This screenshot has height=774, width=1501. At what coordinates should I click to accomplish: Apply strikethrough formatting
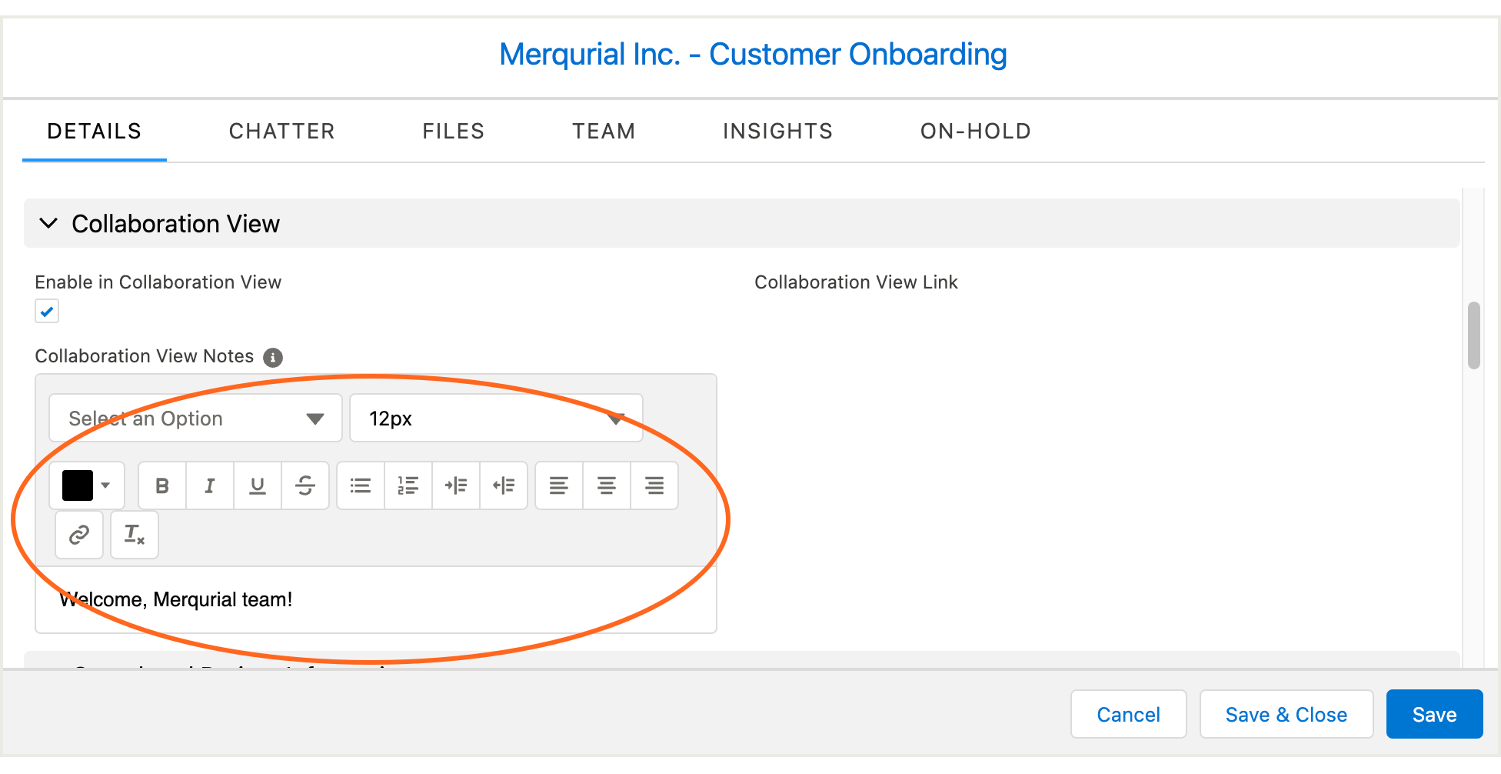[305, 485]
